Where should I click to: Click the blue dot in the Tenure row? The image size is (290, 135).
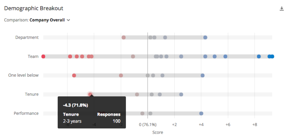(181, 94)
